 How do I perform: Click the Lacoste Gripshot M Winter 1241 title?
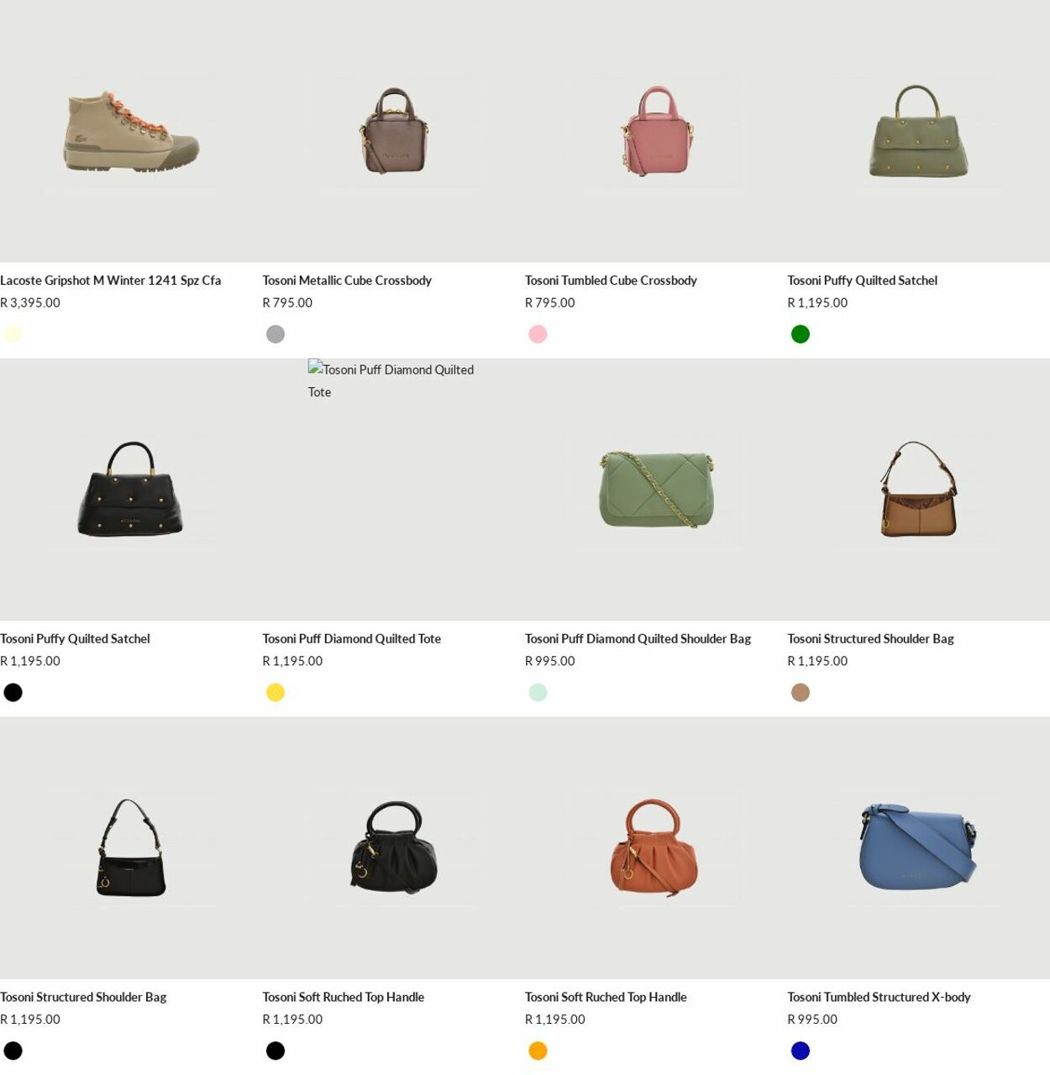110,281
